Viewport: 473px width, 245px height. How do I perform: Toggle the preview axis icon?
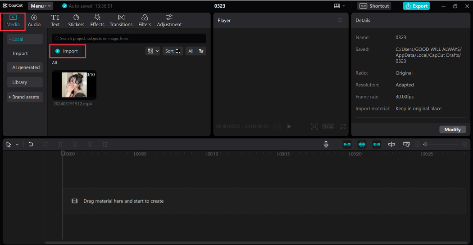point(391,144)
